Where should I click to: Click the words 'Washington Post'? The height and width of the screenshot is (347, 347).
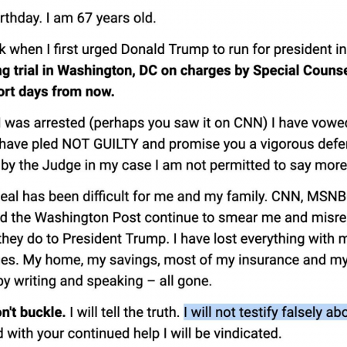(88, 217)
